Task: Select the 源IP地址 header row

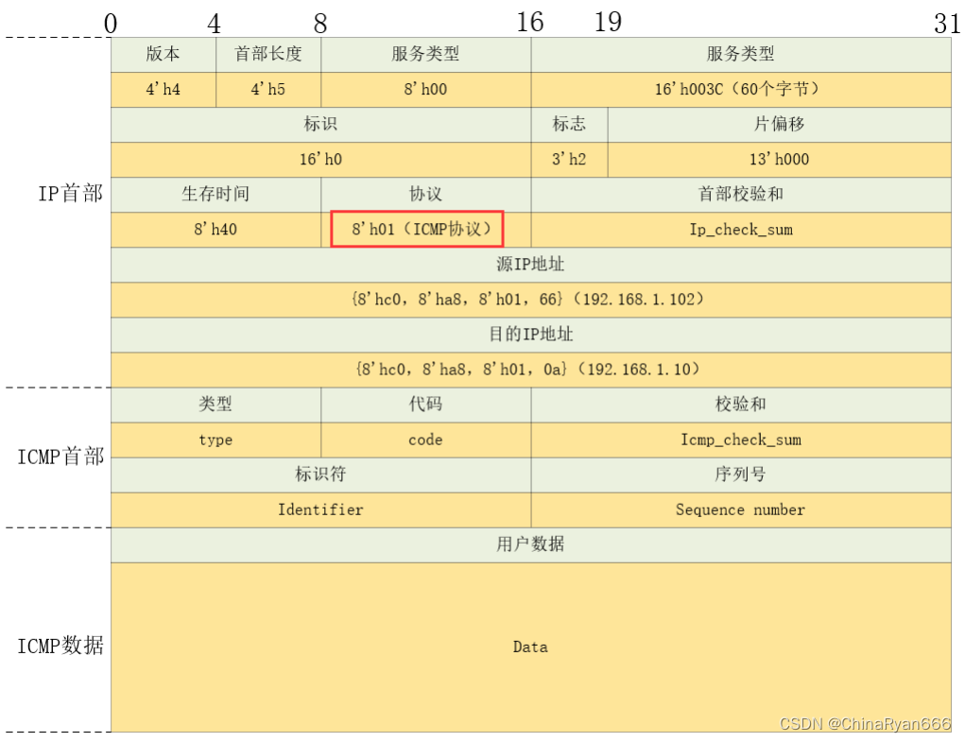Action: point(531,266)
